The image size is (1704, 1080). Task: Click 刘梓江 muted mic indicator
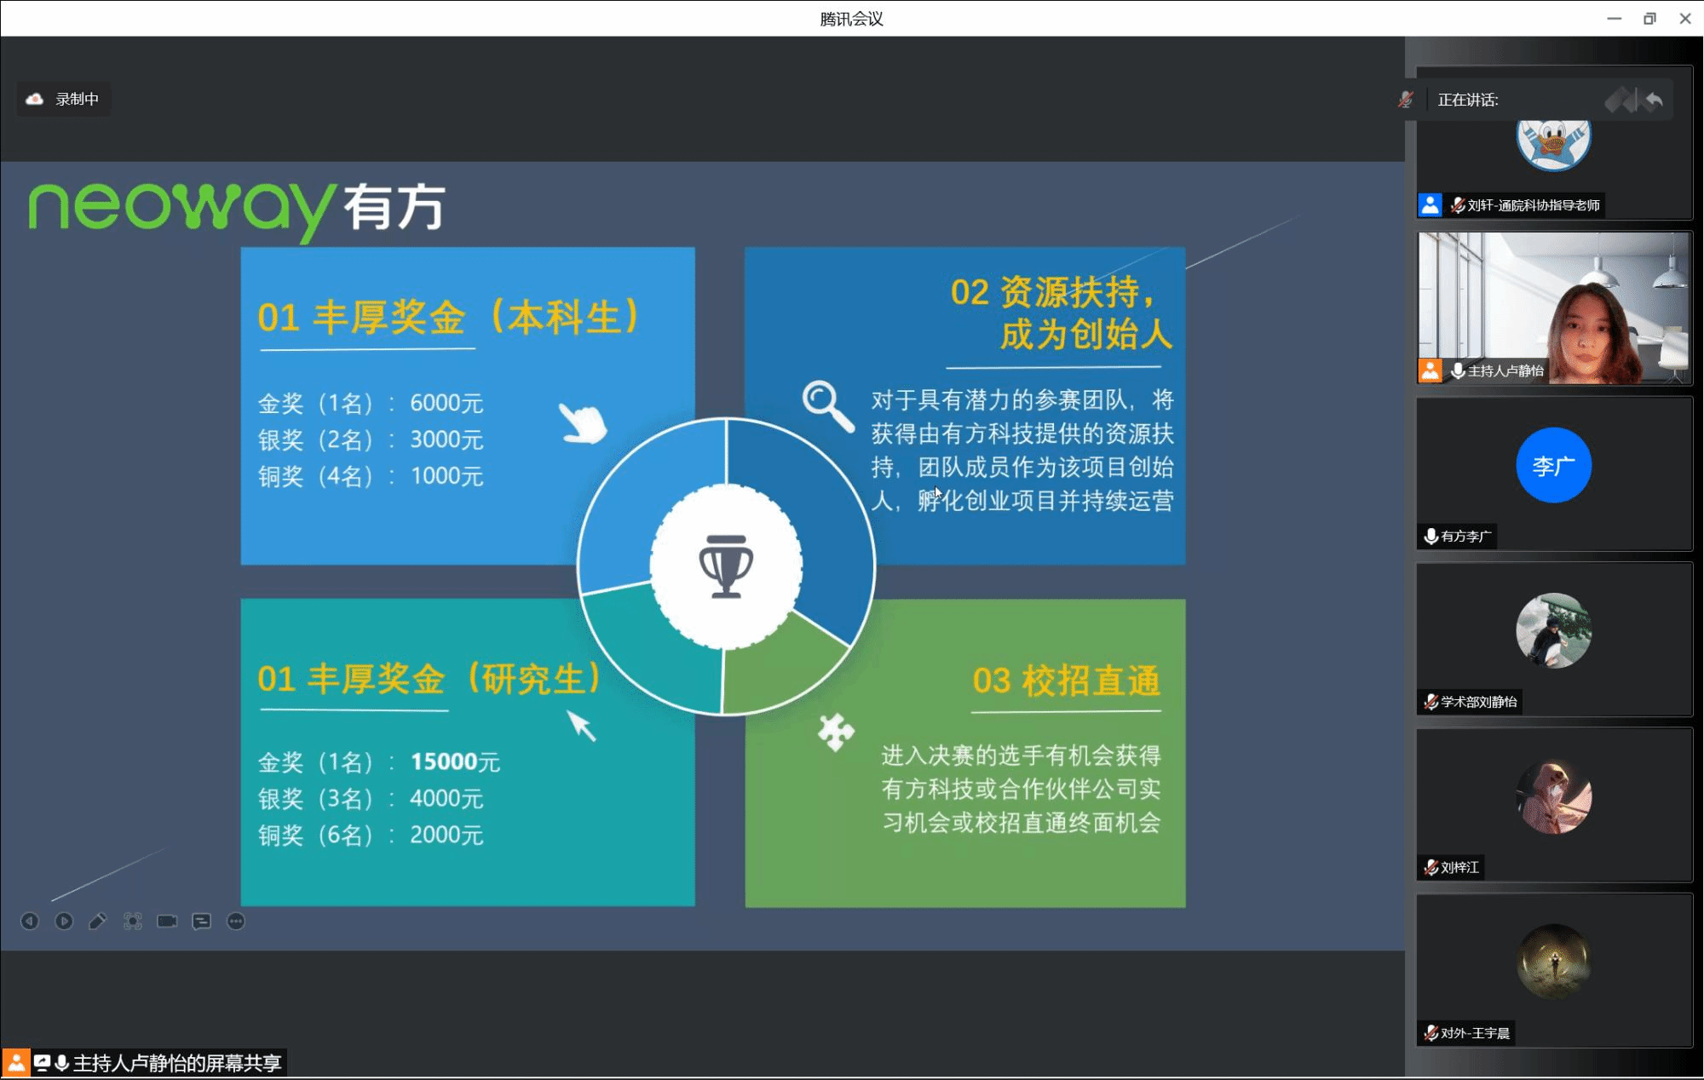[x=1431, y=867]
